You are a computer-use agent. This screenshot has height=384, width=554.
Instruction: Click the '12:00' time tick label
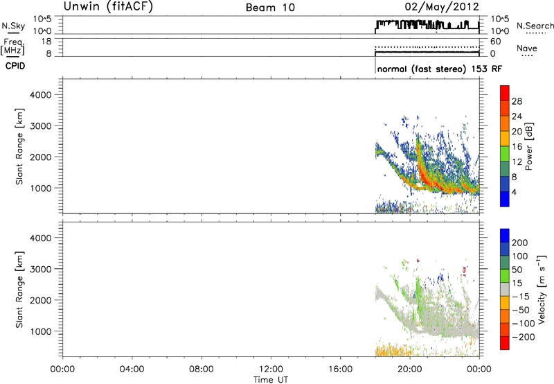pos(271,369)
